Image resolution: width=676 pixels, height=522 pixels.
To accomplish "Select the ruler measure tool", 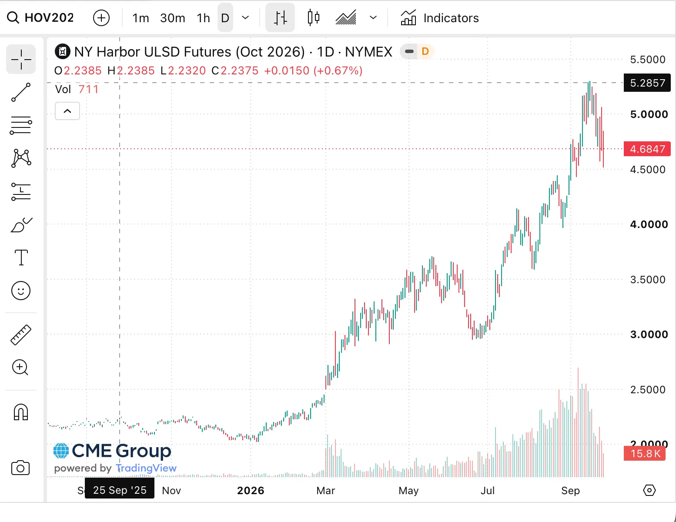I will [x=21, y=335].
